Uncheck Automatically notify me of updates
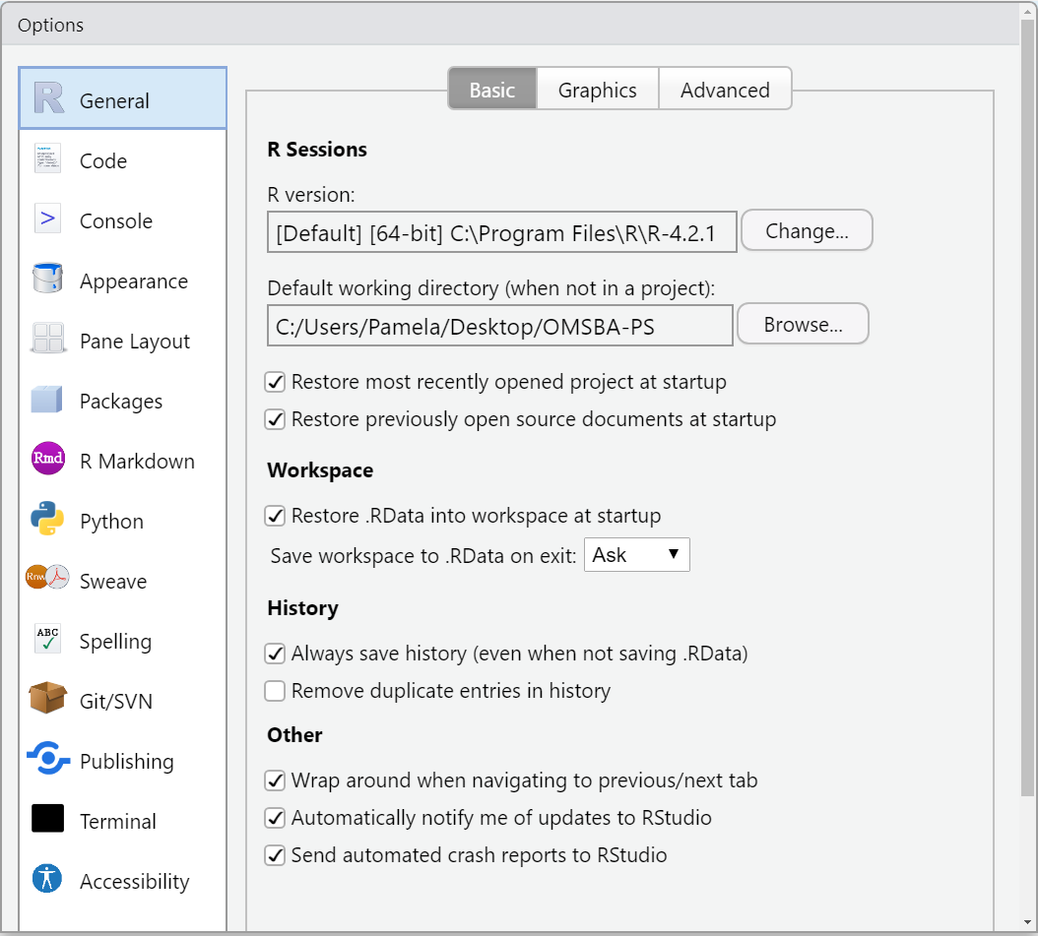Image resolution: width=1038 pixels, height=936 pixels. (x=275, y=818)
